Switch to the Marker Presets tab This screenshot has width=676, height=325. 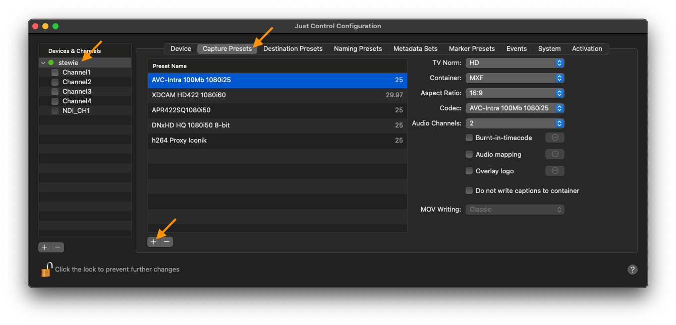[472, 49]
